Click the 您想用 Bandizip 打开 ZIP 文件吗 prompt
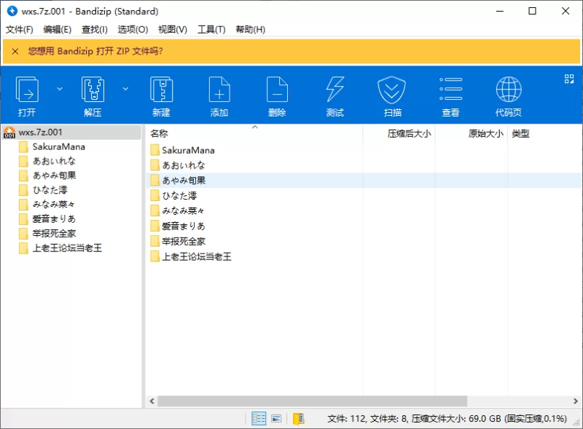 click(95, 51)
